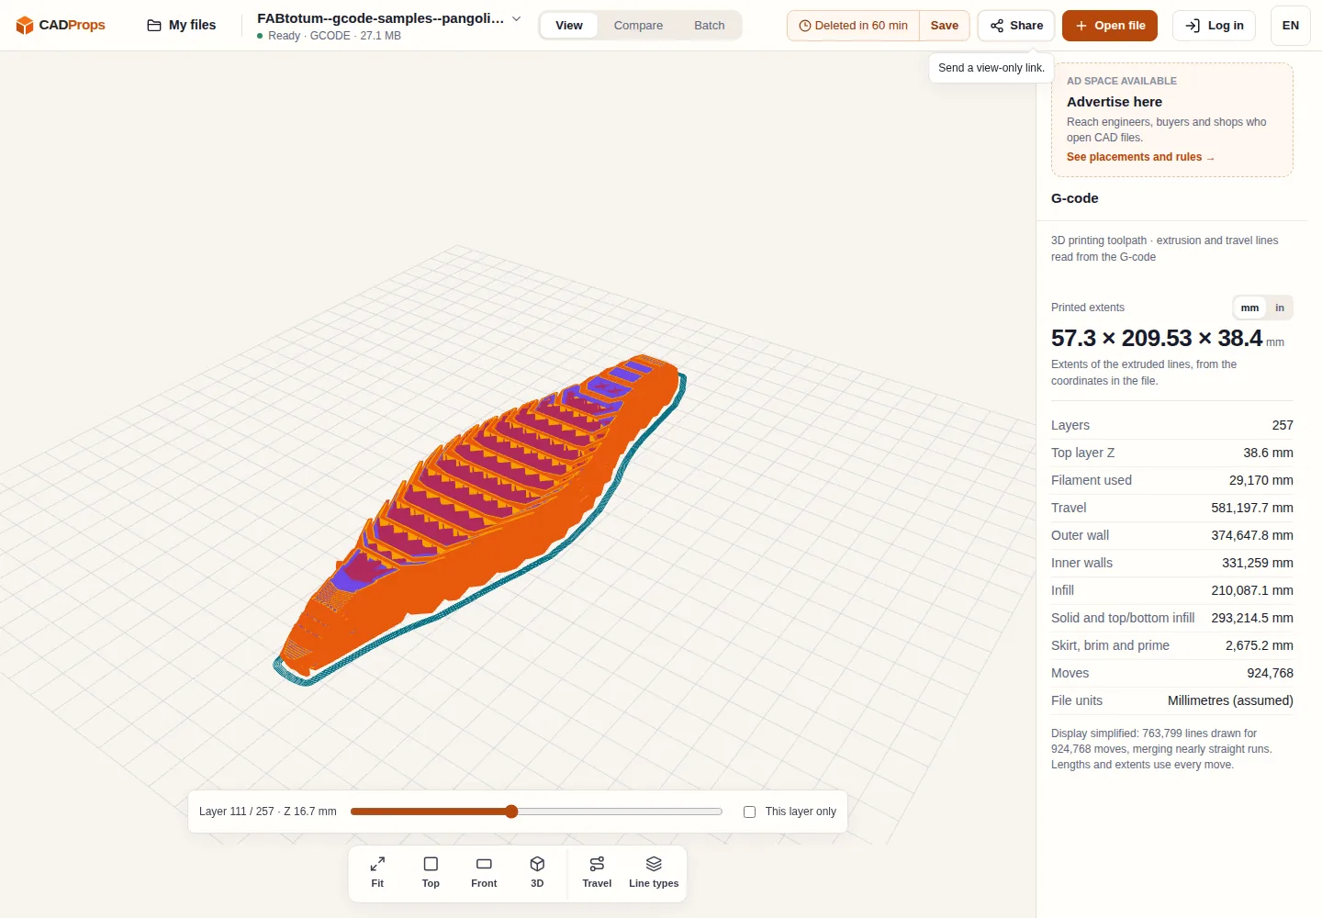Follow the See placements and rules link

(x=1140, y=157)
